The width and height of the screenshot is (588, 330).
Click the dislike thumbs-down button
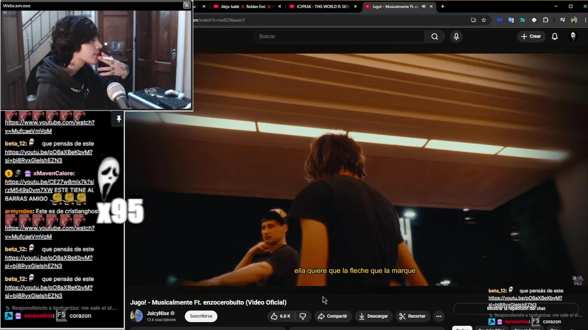[x=303, y=316]
